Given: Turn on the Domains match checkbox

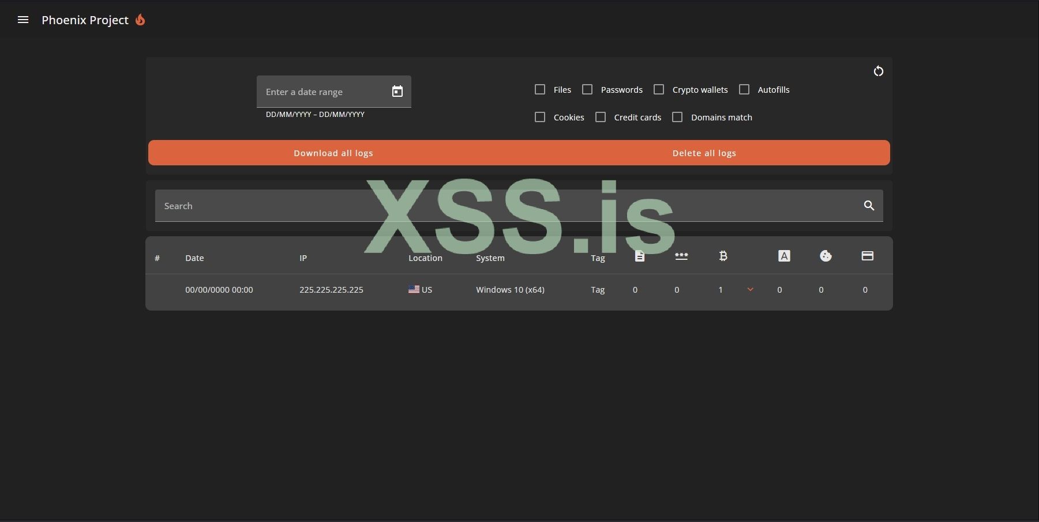Looking at the screenshot, I should pyautogui.click(x=677, y=117).
